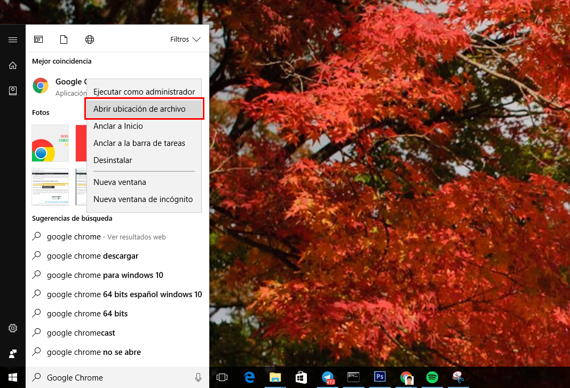Open Spotify from the taskbar
Viewport: 570px width, 388px height.
click(x=432, y=377)
